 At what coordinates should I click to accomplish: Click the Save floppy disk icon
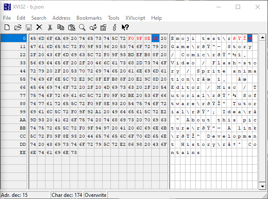coord(29,27)
